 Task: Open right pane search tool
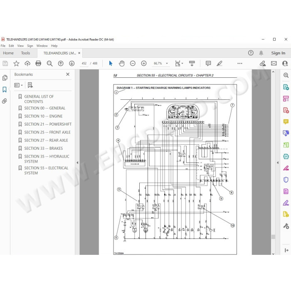(x=286, y=75)
